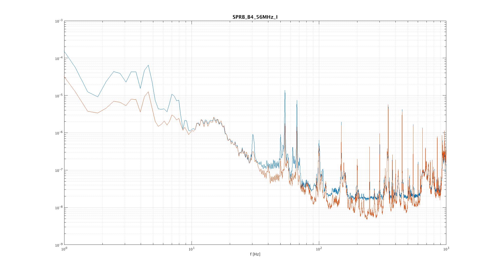
Task: Click the 10^-6 y-axis tick label
Action: (x=59, y=133)
